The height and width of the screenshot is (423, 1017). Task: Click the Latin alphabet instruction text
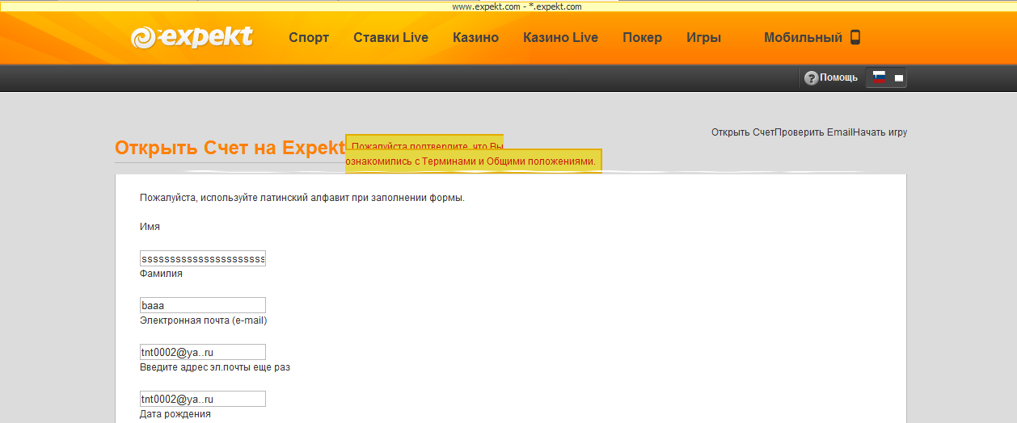302,197
